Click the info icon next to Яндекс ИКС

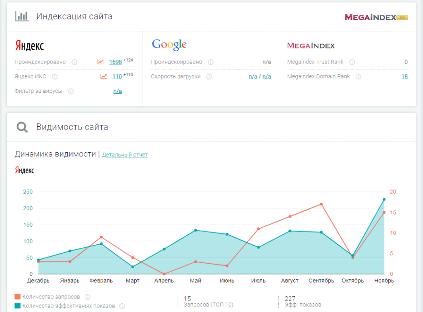point(55,77)
